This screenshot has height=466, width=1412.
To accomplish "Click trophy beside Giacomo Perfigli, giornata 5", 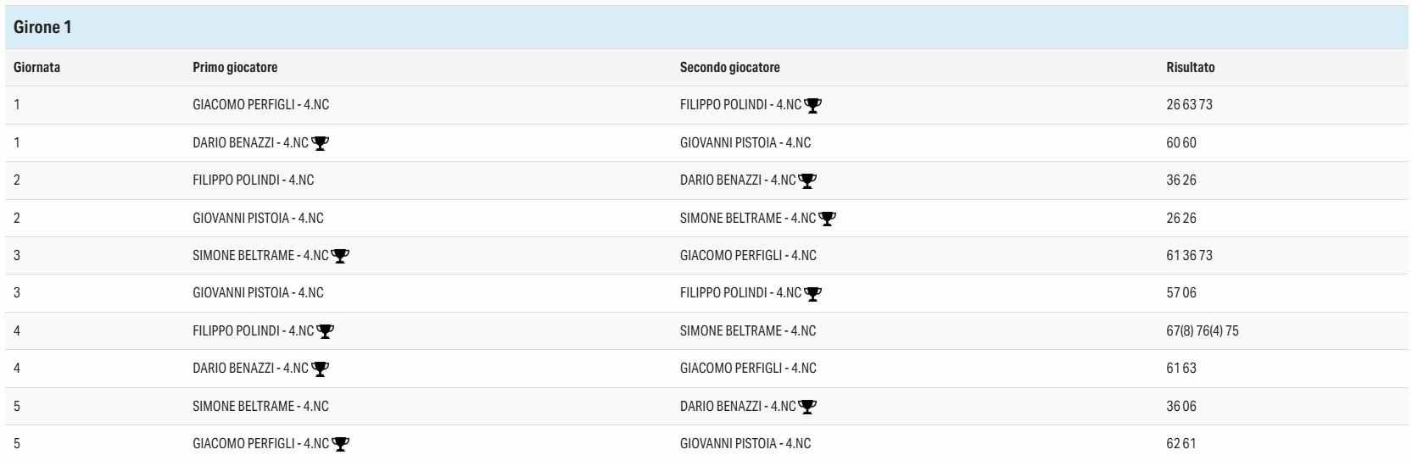I will [x=340, y=444].
